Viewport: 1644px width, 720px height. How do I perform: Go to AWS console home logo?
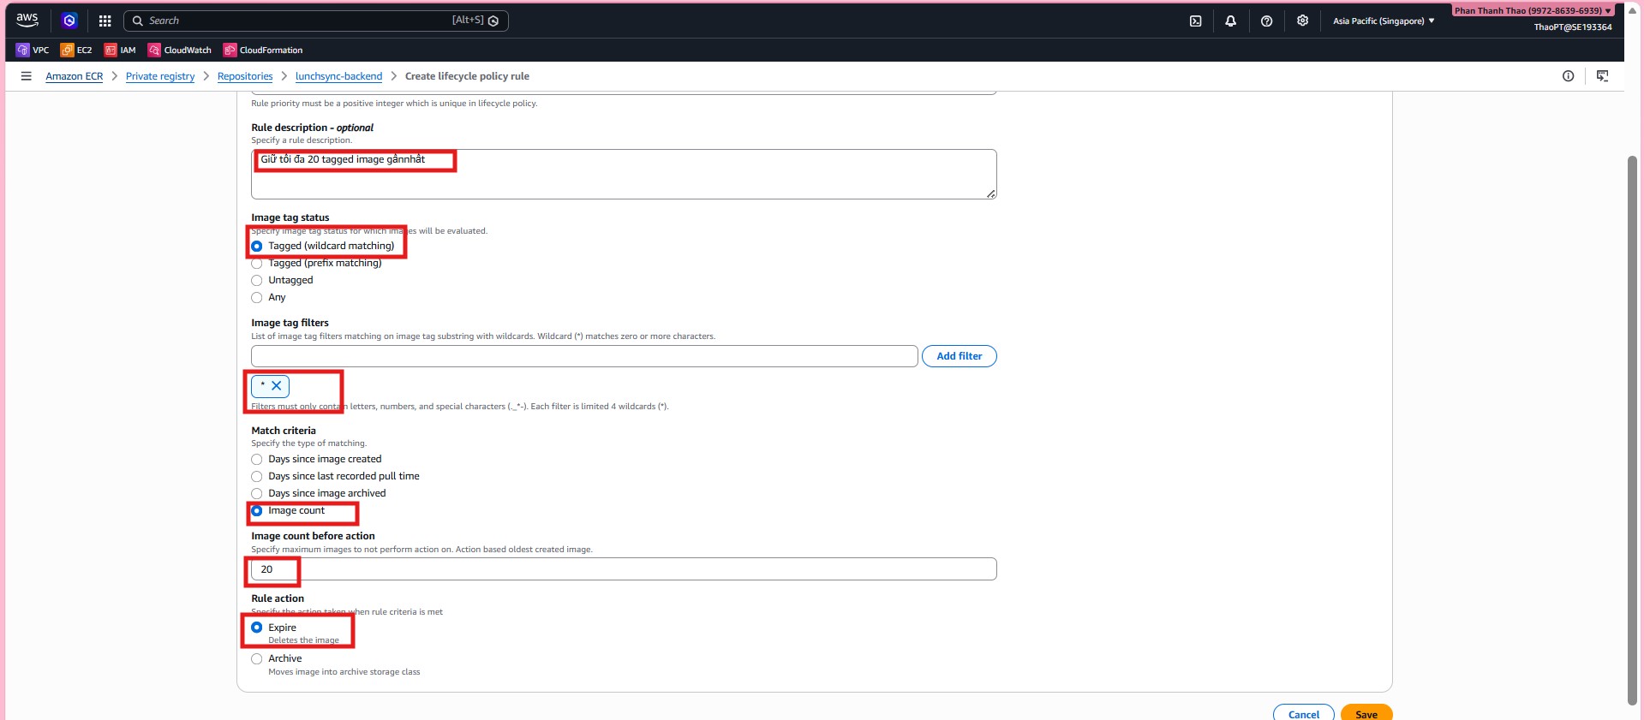27,20
